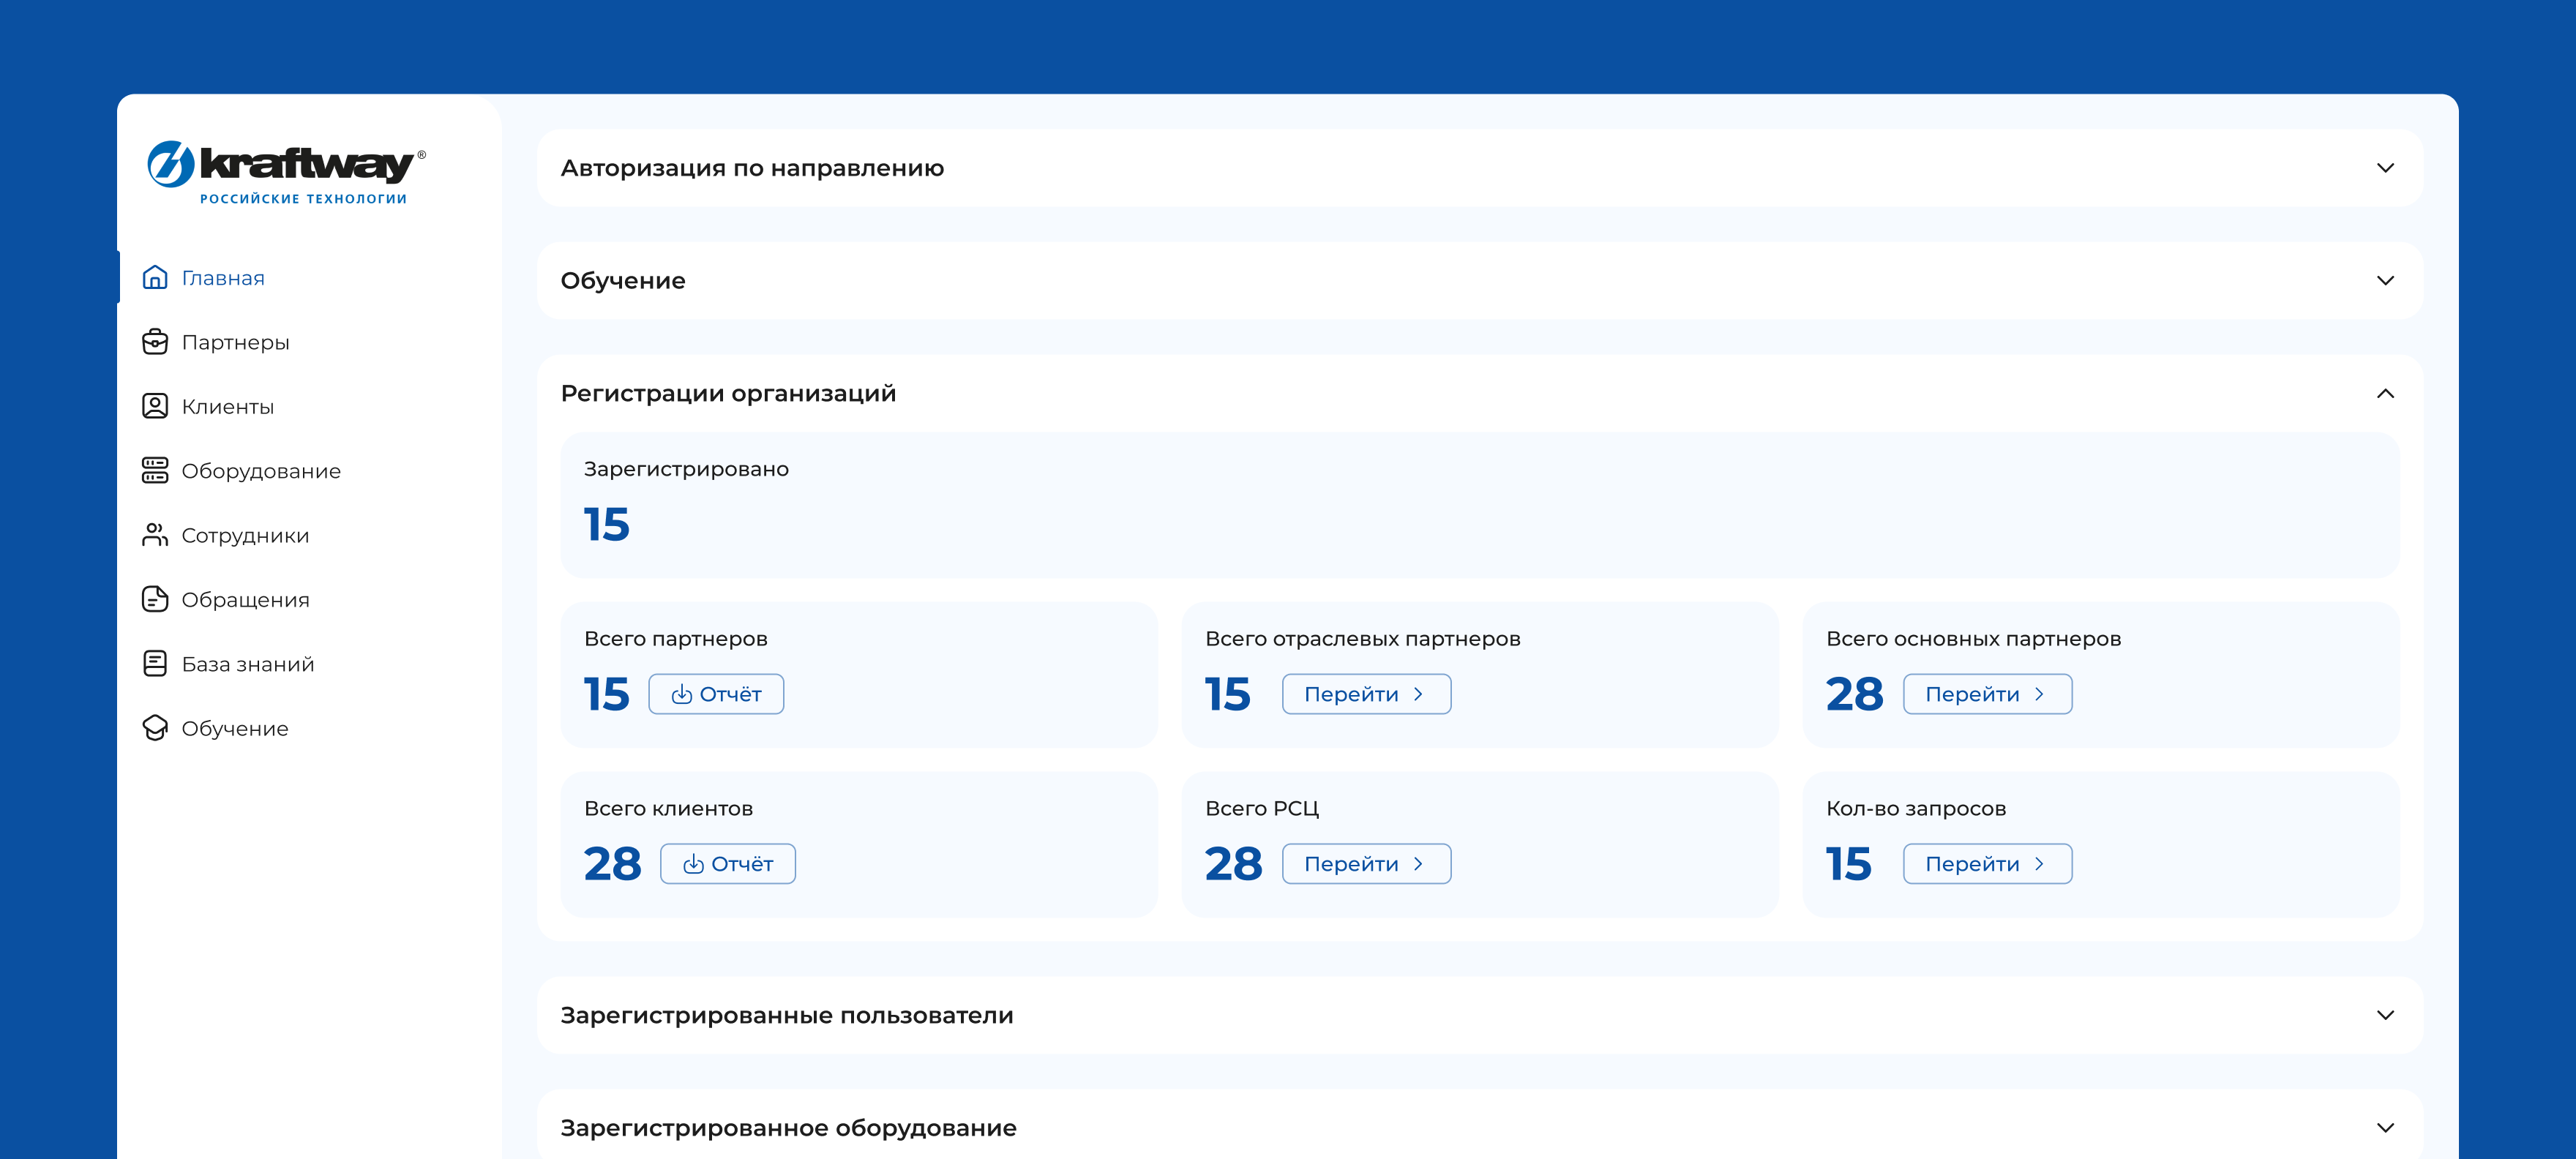Click the briefcase icon beside Партнеры
The image size is (2576, 1159).
click(155, 342)
